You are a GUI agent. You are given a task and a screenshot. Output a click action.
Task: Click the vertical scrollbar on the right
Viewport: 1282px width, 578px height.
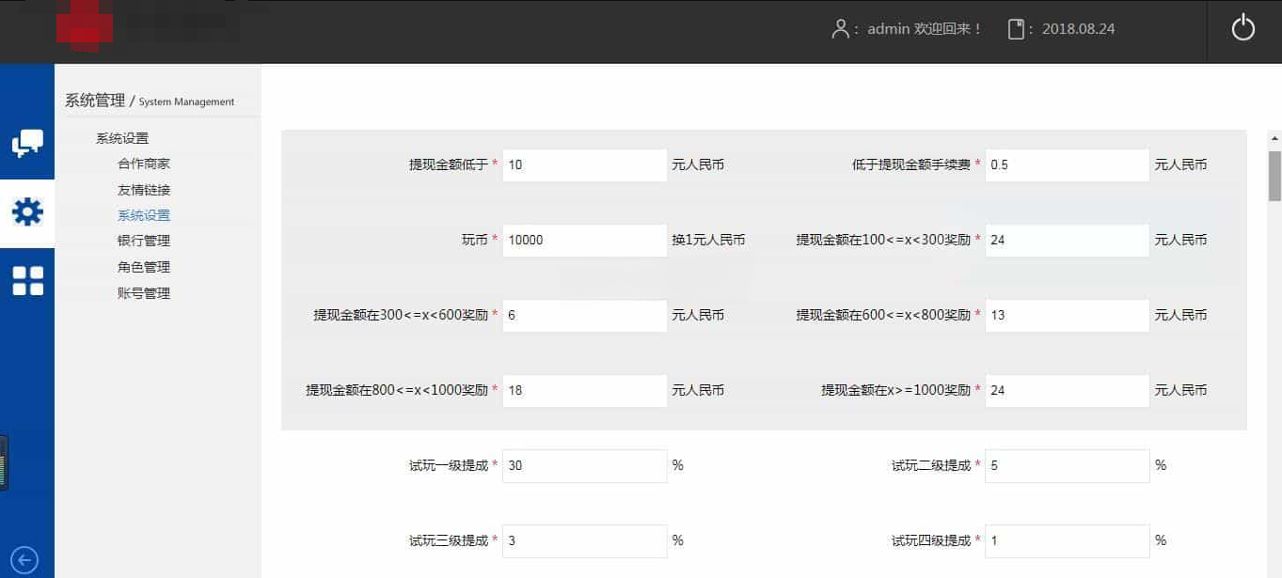(x=1272, y=164)
